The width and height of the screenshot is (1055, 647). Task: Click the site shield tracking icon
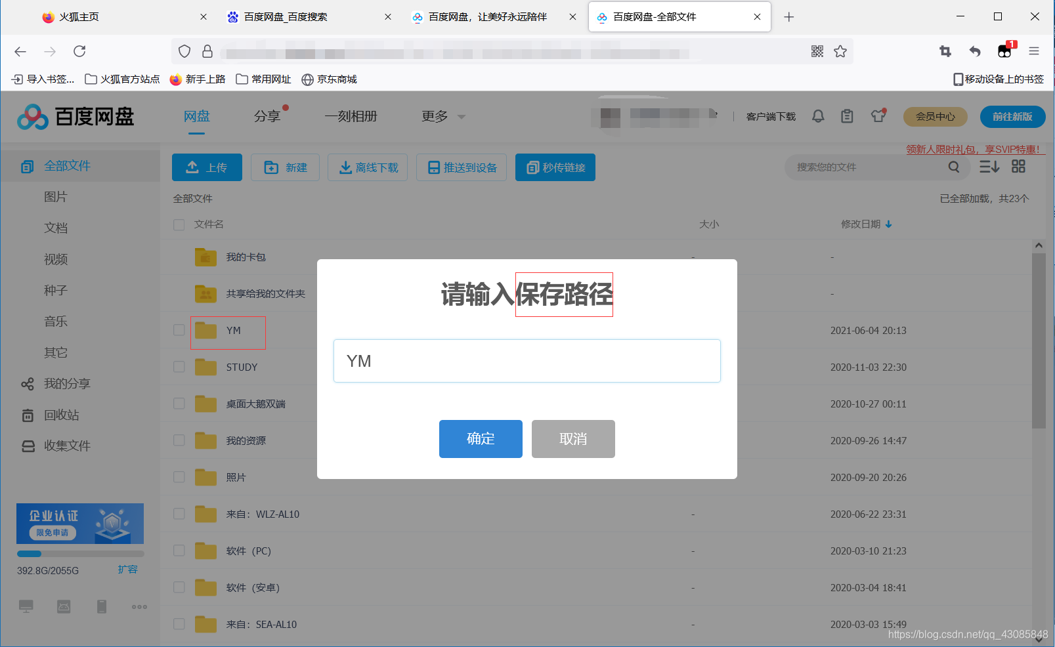click(x=184, y=51)
